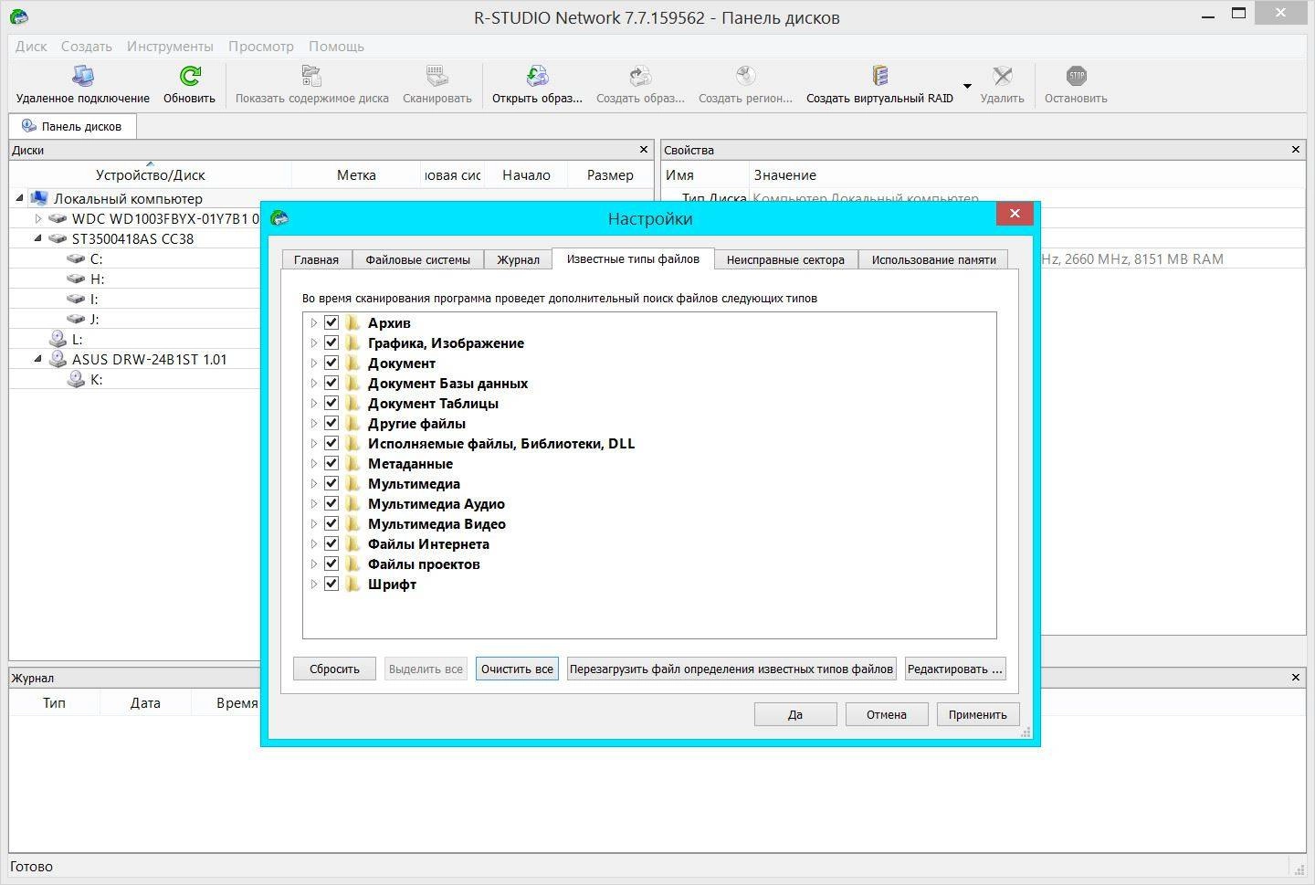
Task: Close the Свойства panel
Action: pyautogui.click(x=1295, y=149)
